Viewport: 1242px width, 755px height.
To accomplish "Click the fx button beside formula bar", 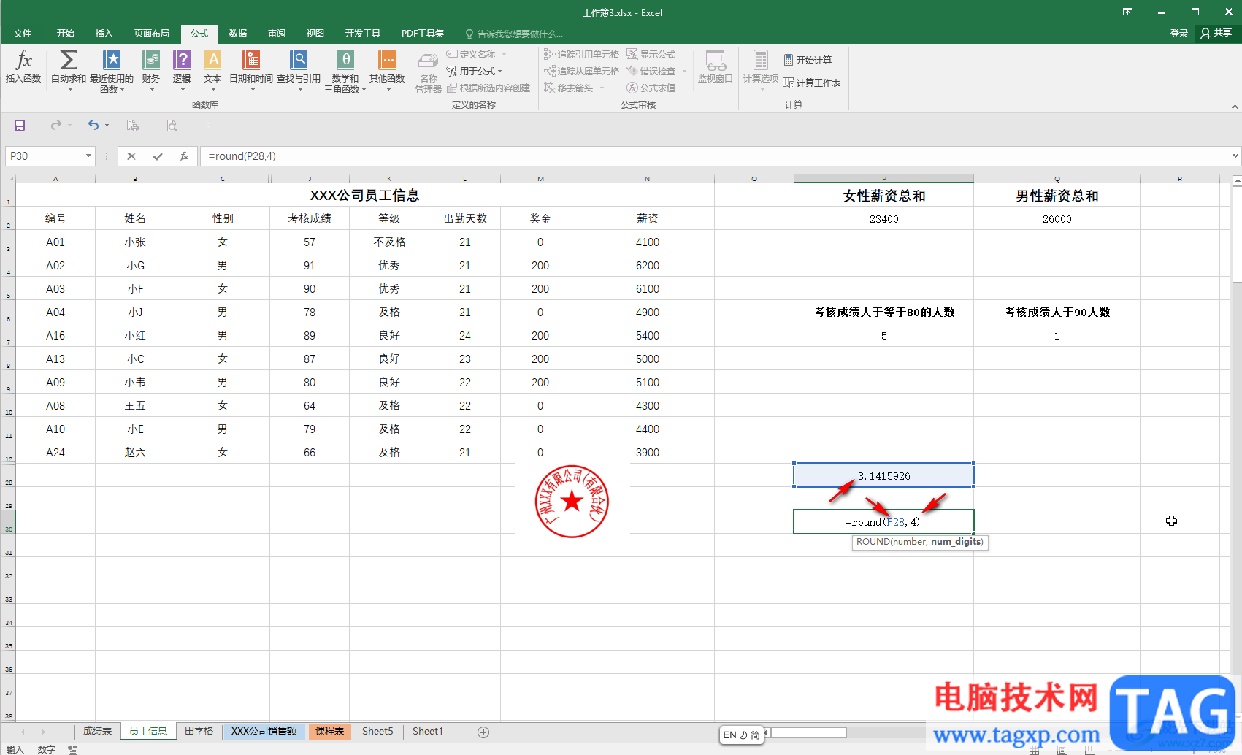I will [x=184, y=156].
